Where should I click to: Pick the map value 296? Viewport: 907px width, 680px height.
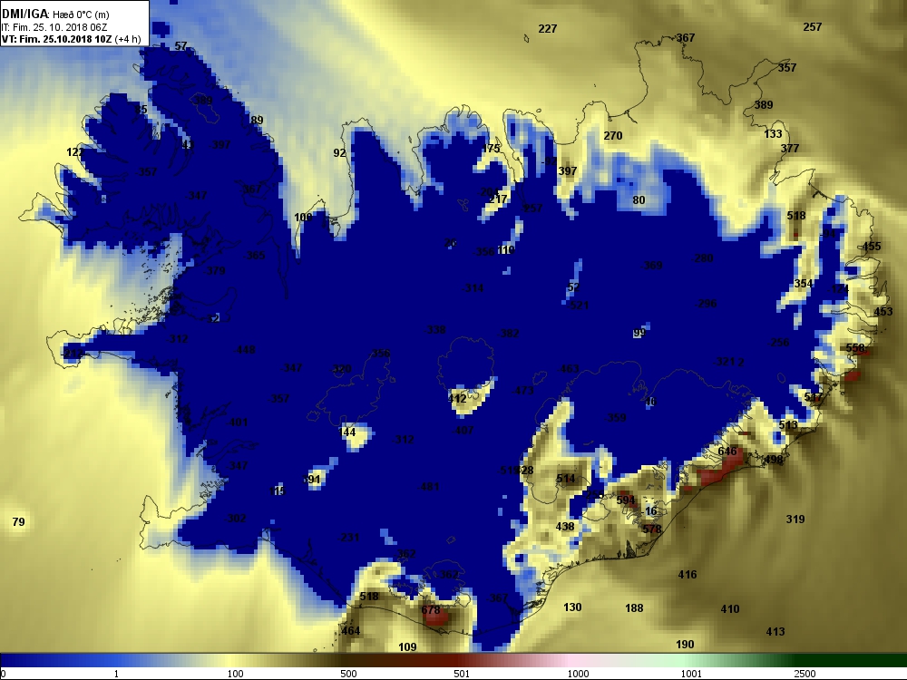(707, 303)
